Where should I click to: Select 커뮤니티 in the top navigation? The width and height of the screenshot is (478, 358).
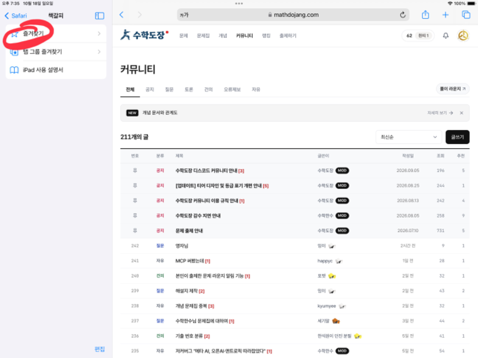245,36
